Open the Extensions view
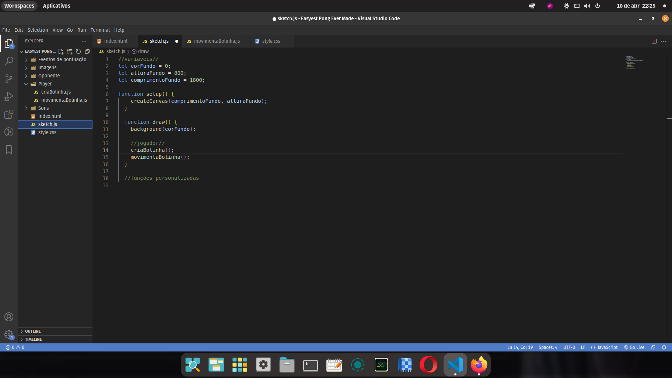This screenshot has height=378, width=672. 9,114
